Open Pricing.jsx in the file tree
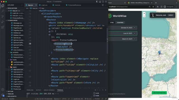Image resolution: width=179 pixels, height=100 pixels. [17, 87]
